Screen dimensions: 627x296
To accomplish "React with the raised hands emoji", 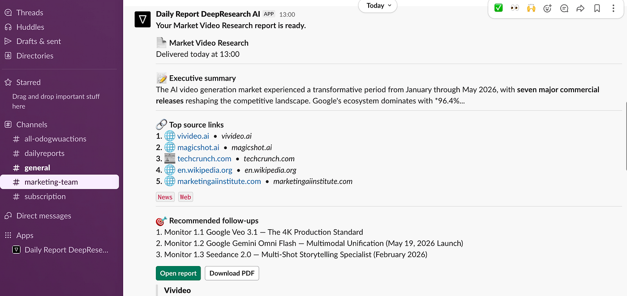I will coord(531,8).
